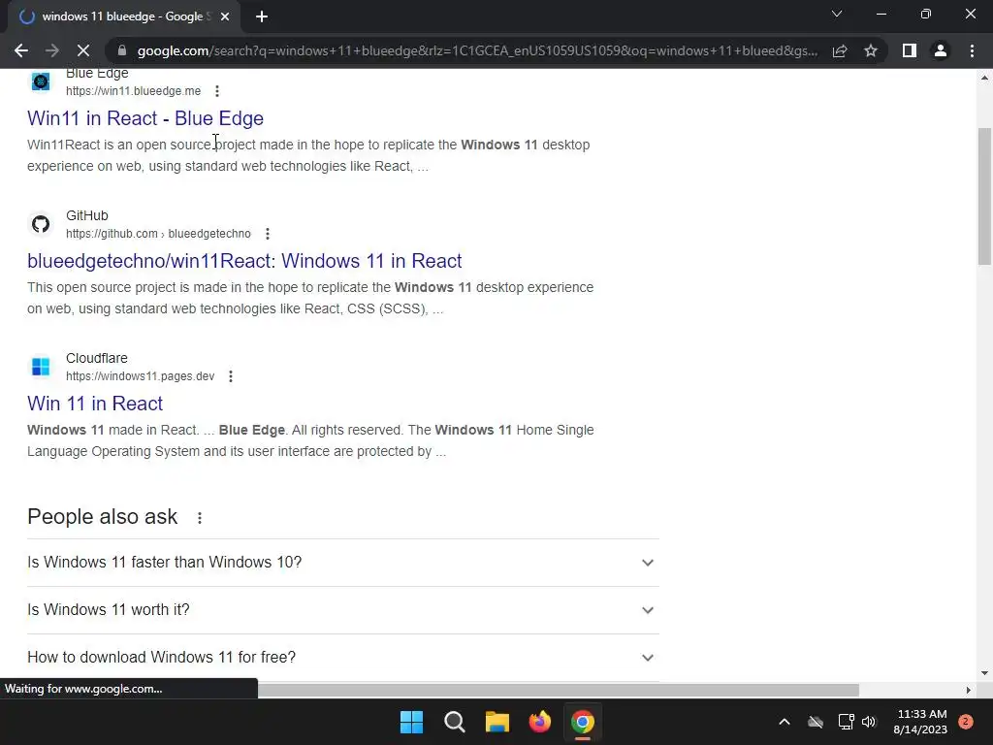Open the notification badge showing 2
This screenshot has height=745, width=993.
pyautogui.click(x=966, y=722)
